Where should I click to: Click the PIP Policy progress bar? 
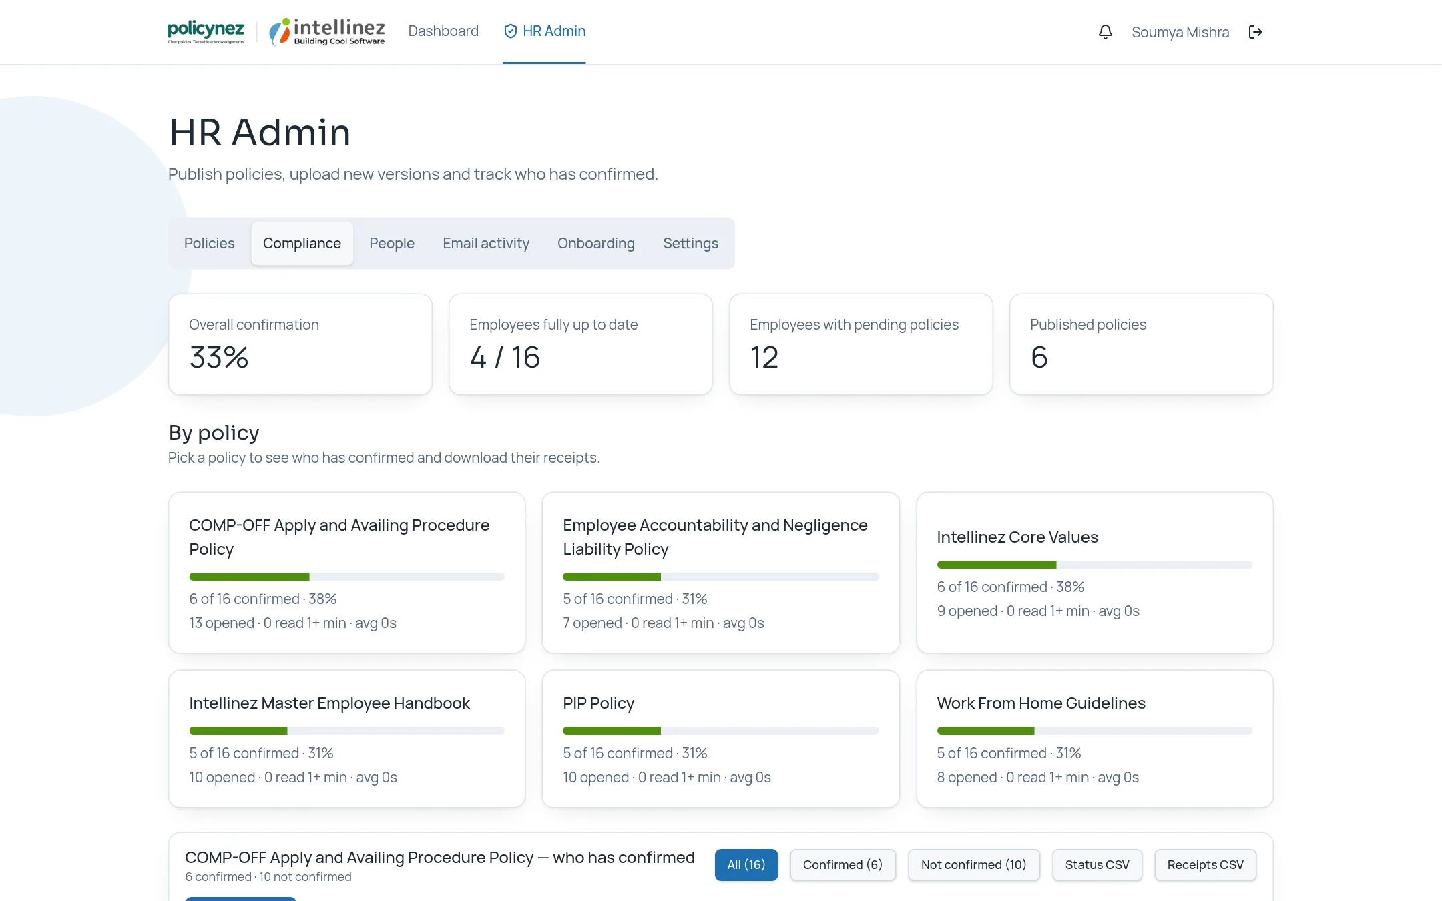pos(721,731)
